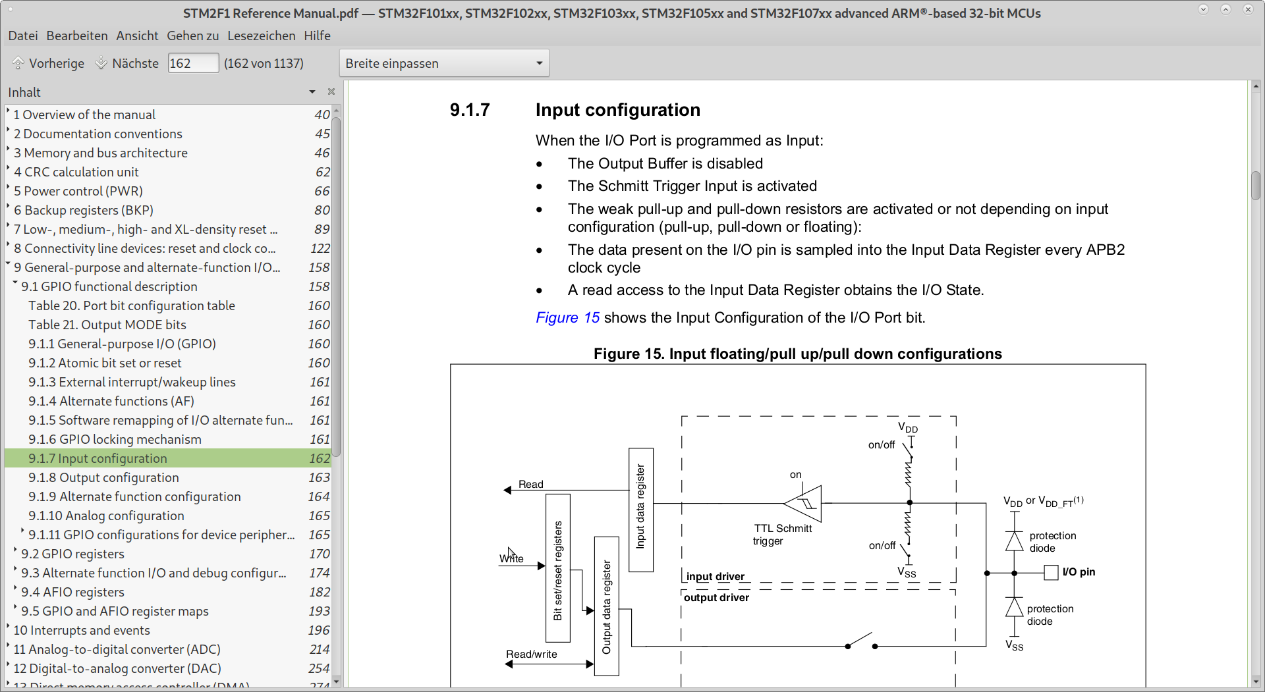This screenshot has width=1265, height=692.
Task: Collapse section 9.1 GPIO functional description
Action: (x=16, y=284)
